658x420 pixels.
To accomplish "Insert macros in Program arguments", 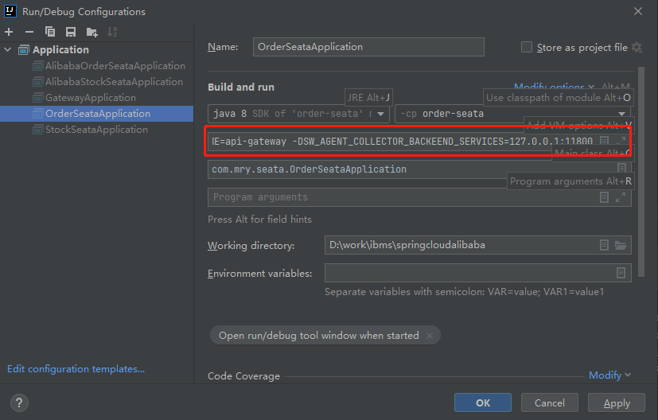I will pyautogui.click(x=604, y=197).
